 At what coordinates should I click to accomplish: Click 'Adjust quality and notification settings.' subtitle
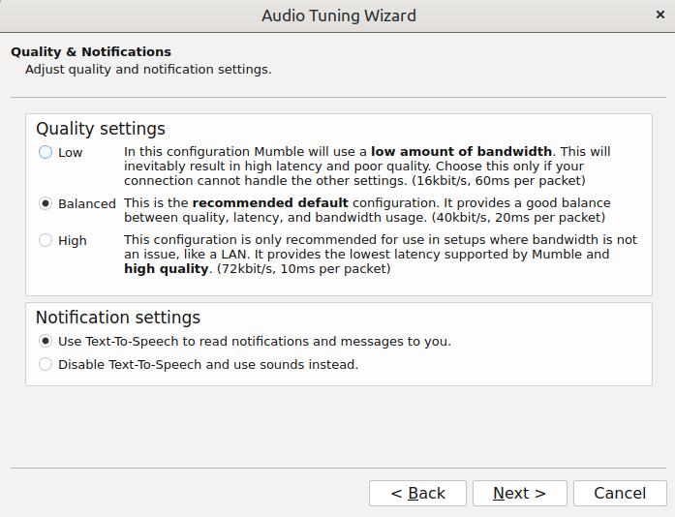tap(148, 70)
